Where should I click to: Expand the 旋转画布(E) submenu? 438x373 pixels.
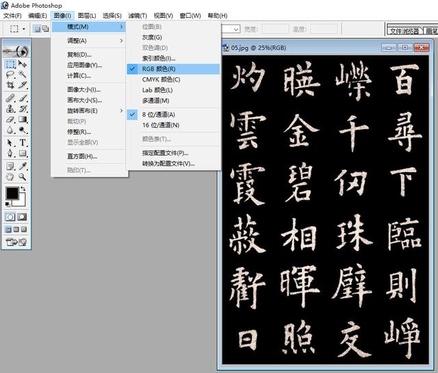(89, 111)
